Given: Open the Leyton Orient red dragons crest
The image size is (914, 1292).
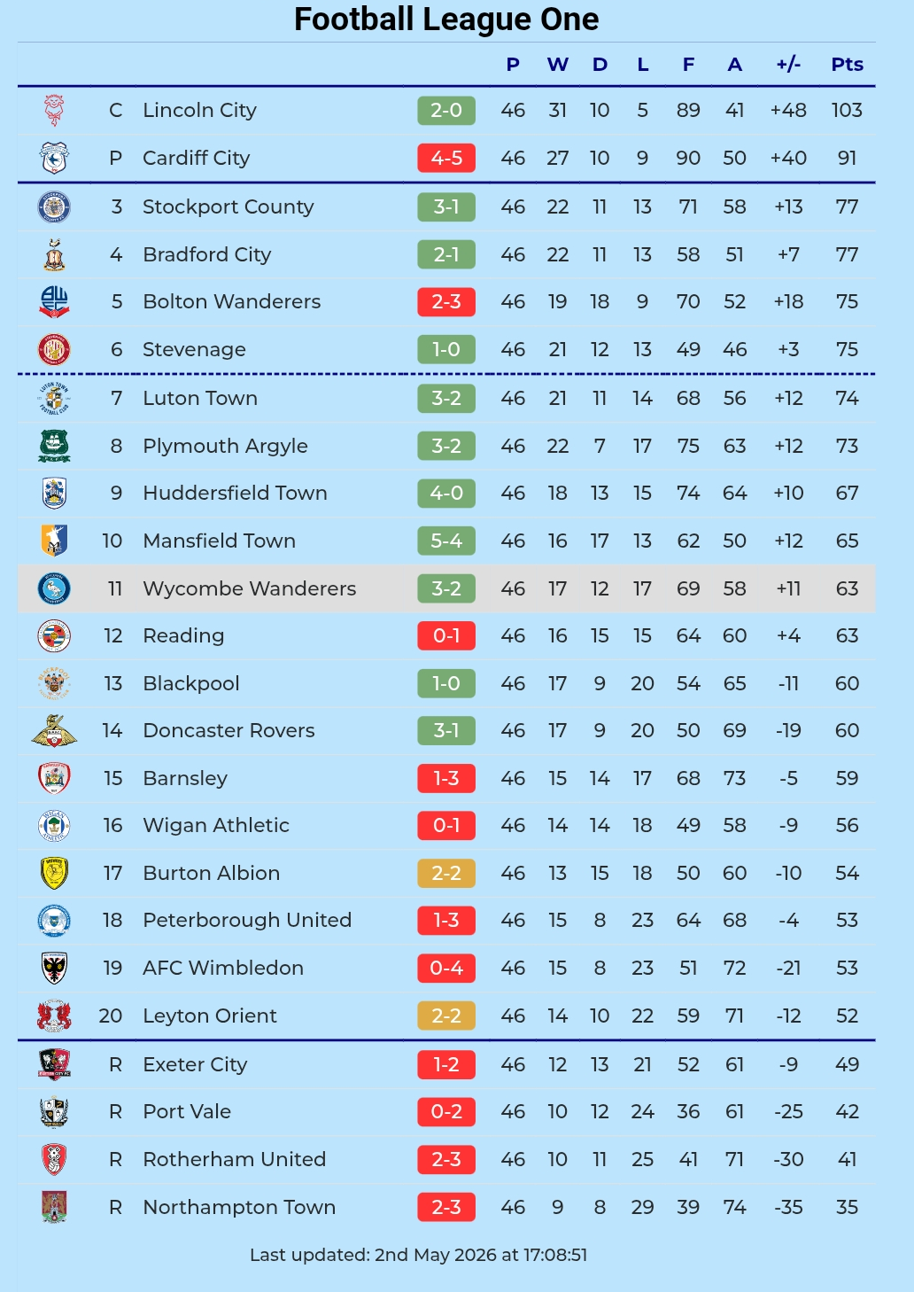Looking at the screenshot, I should tap(54, 1016).
